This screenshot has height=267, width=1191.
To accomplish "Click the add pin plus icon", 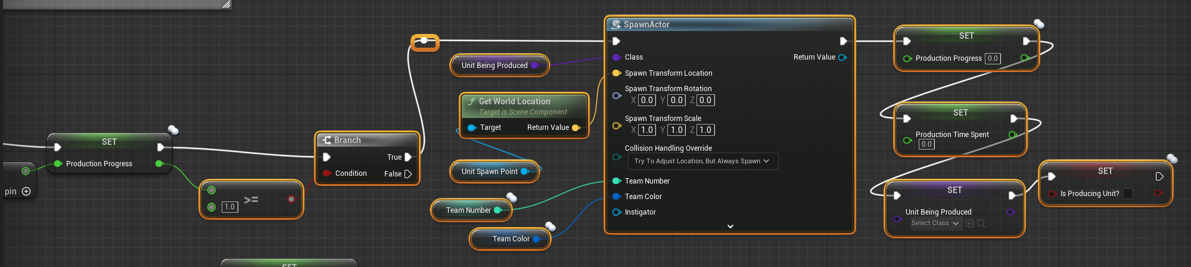I will pos(26,191).
